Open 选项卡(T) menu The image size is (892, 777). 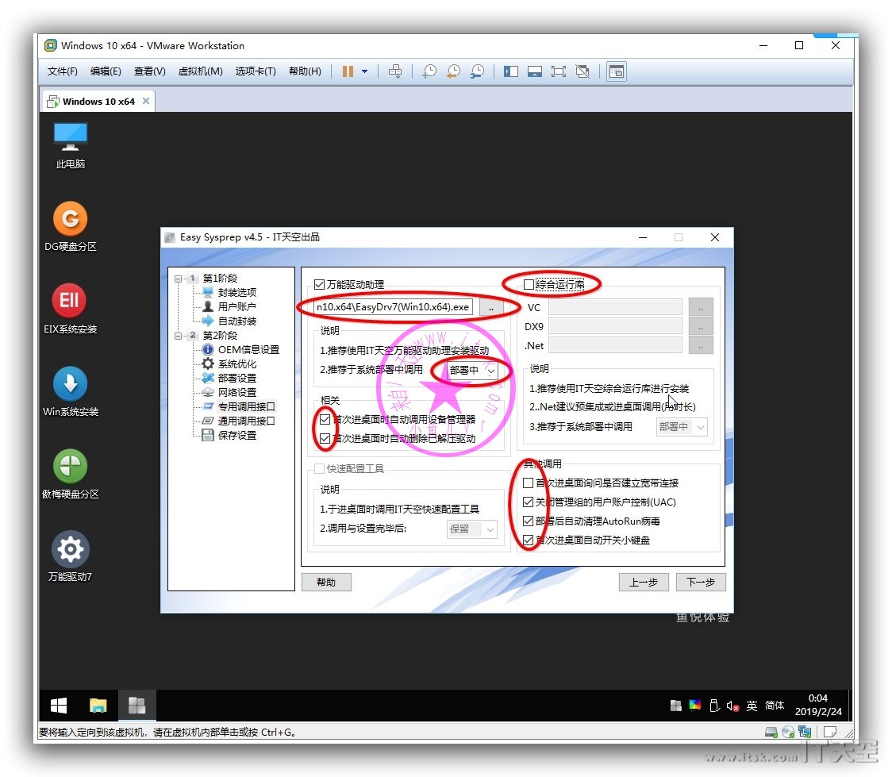coord(256,71)
